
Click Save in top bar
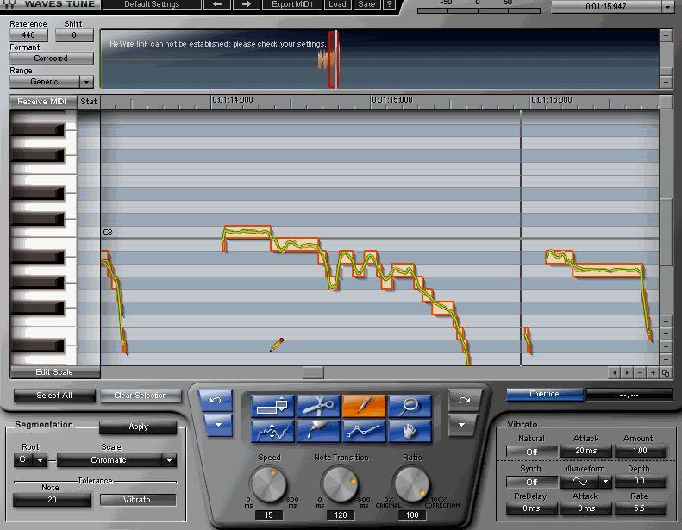[x=366, y=4]
